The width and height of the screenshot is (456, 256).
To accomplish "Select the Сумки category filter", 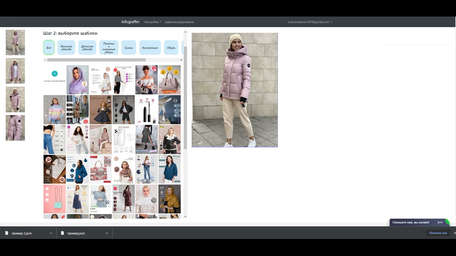I will point(129,47).
